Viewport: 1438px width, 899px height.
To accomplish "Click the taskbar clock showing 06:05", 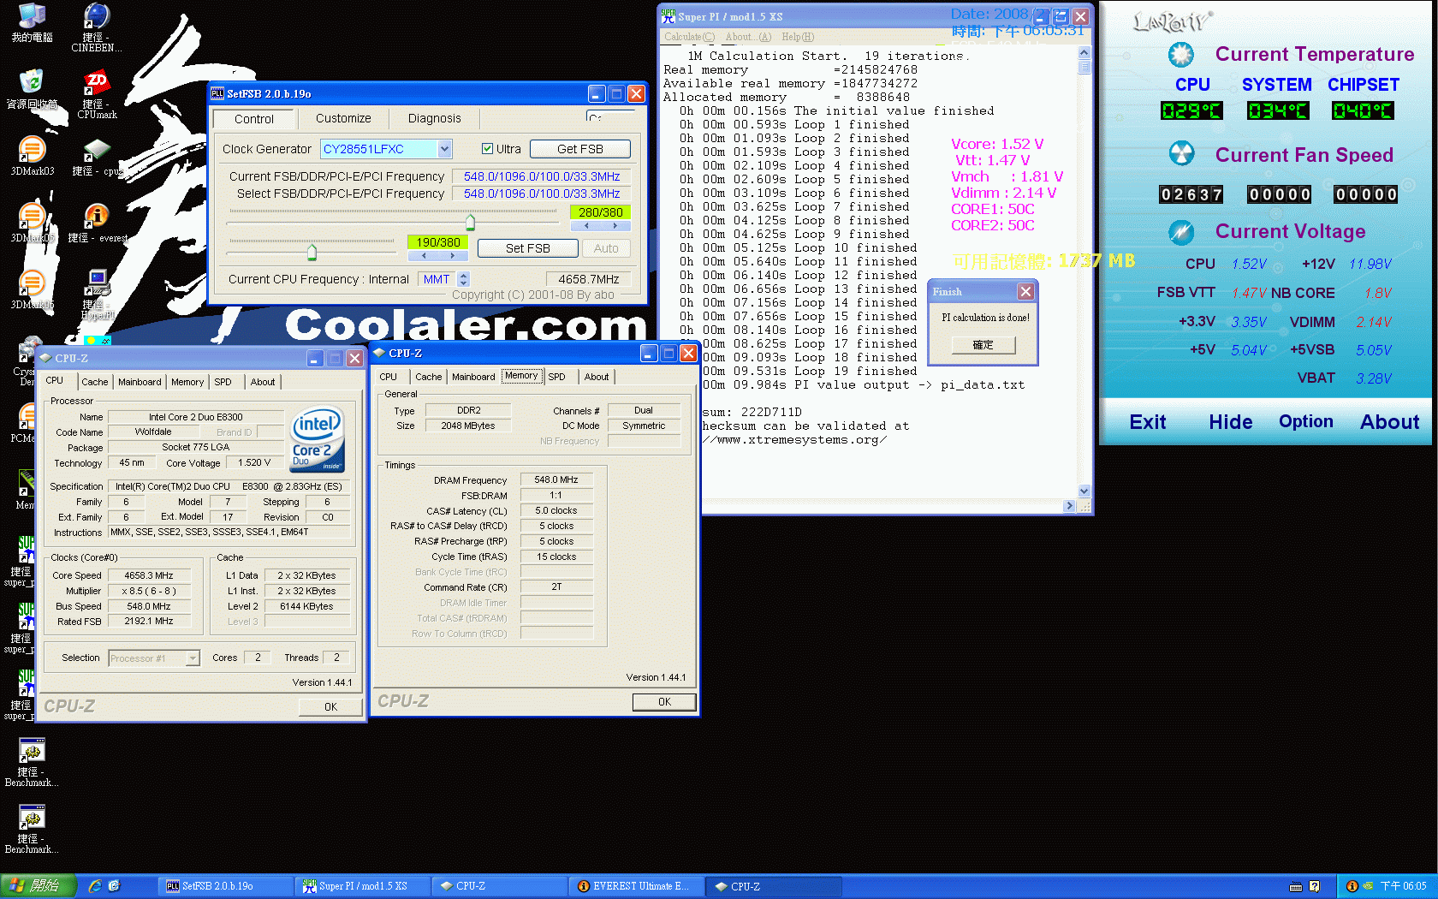I will click(1403, 886).
